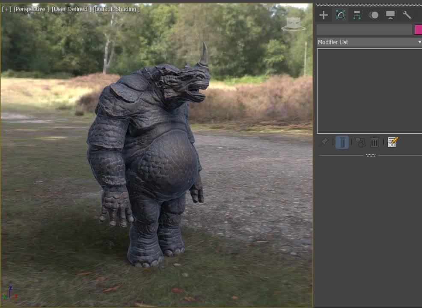This screenshot has width=422, height=308.
Task: Open the Default Shading viewport menu
Action: [x=116, y=9]
